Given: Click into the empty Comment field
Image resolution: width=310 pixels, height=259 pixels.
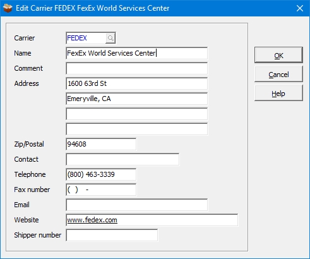Looking at the screenshot, I should [137, 68].
